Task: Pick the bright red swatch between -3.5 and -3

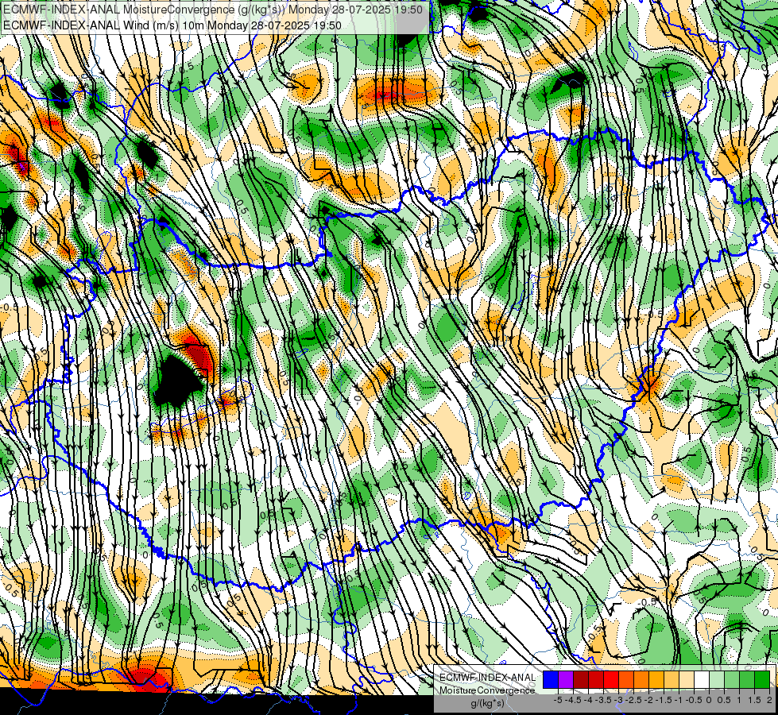Action: [611, 680]
